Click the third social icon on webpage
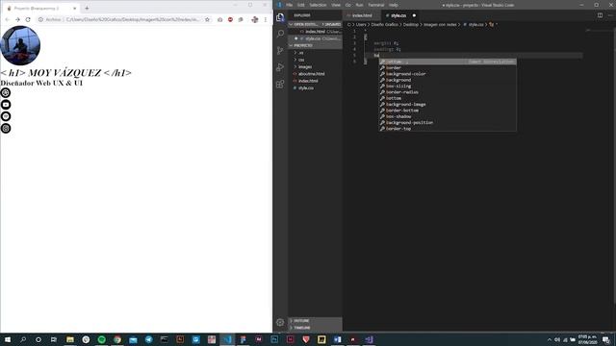The image size is (616, 346). tap(6, 116)
